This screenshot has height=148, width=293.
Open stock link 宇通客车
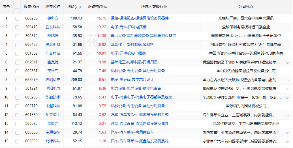point(53,132)
